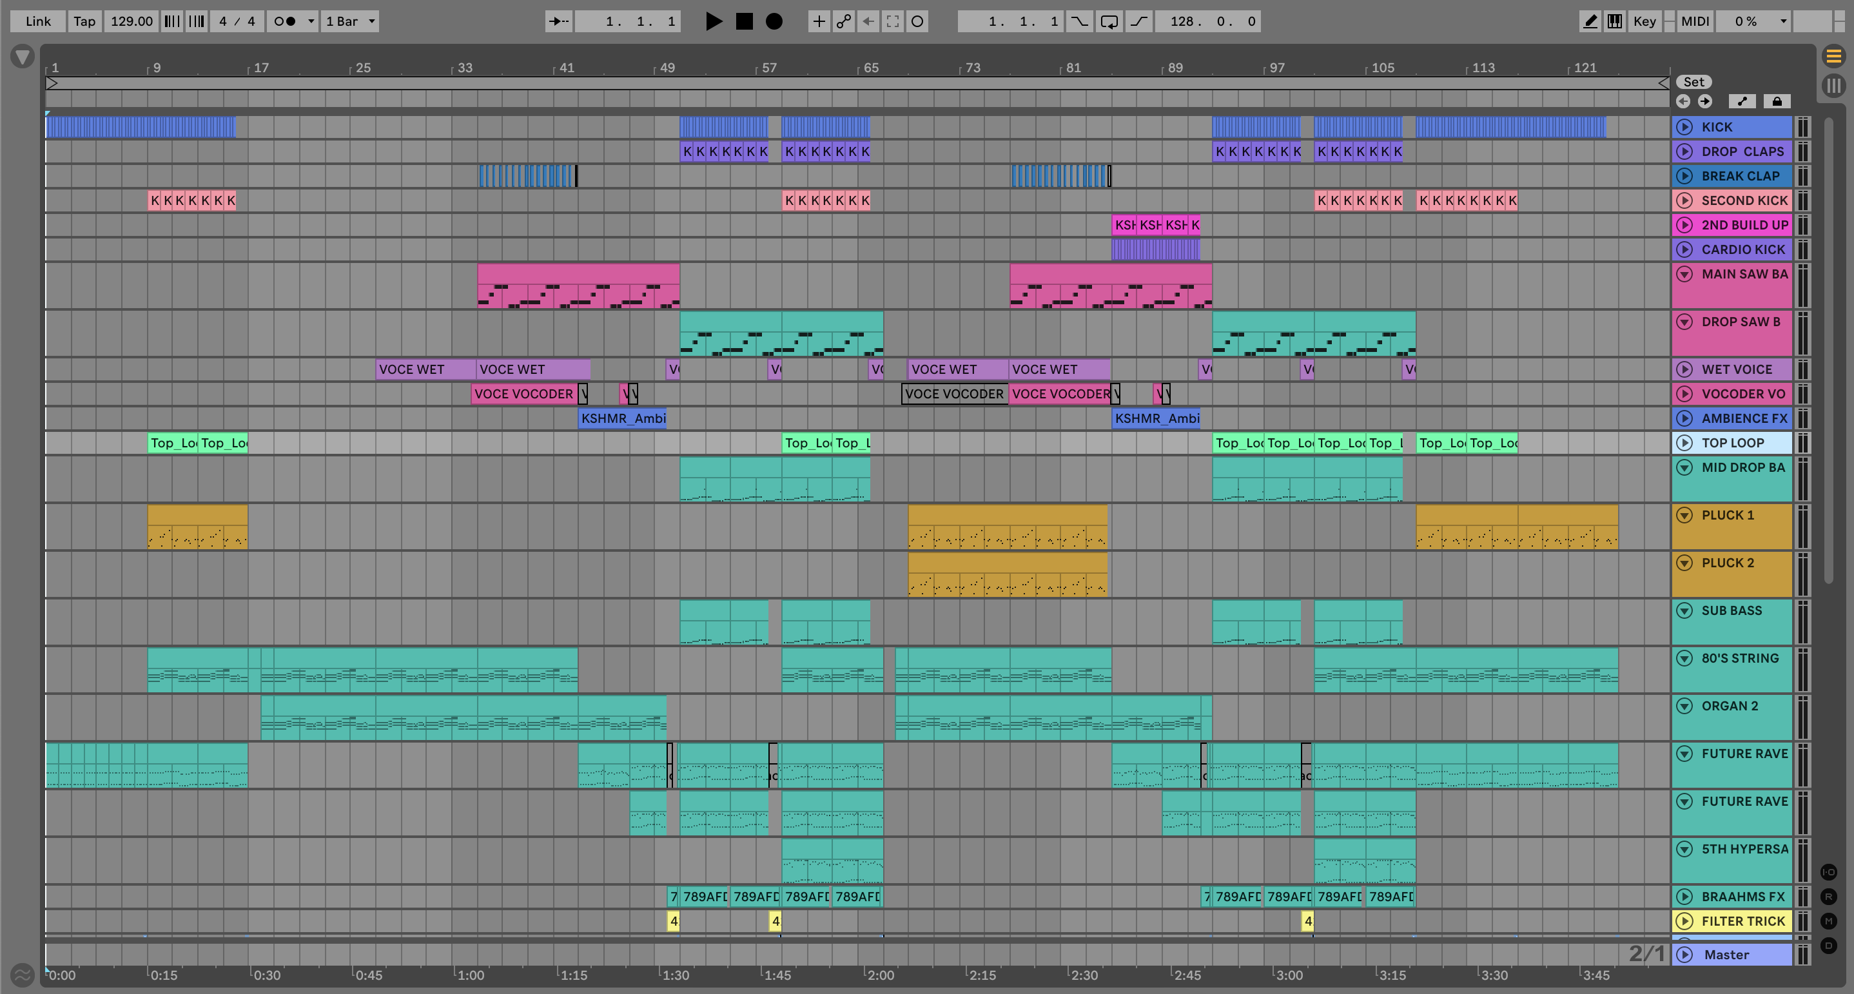Show the browser with triangle toggle
This screenshot has height=994, width=1854.
23,56
